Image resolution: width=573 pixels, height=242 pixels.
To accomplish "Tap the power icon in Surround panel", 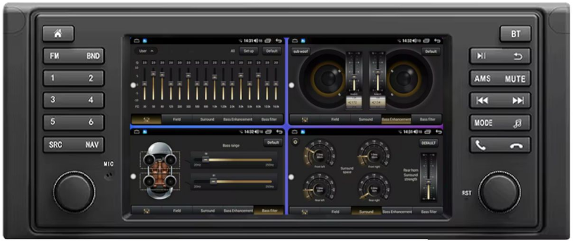I will [295, 143].
